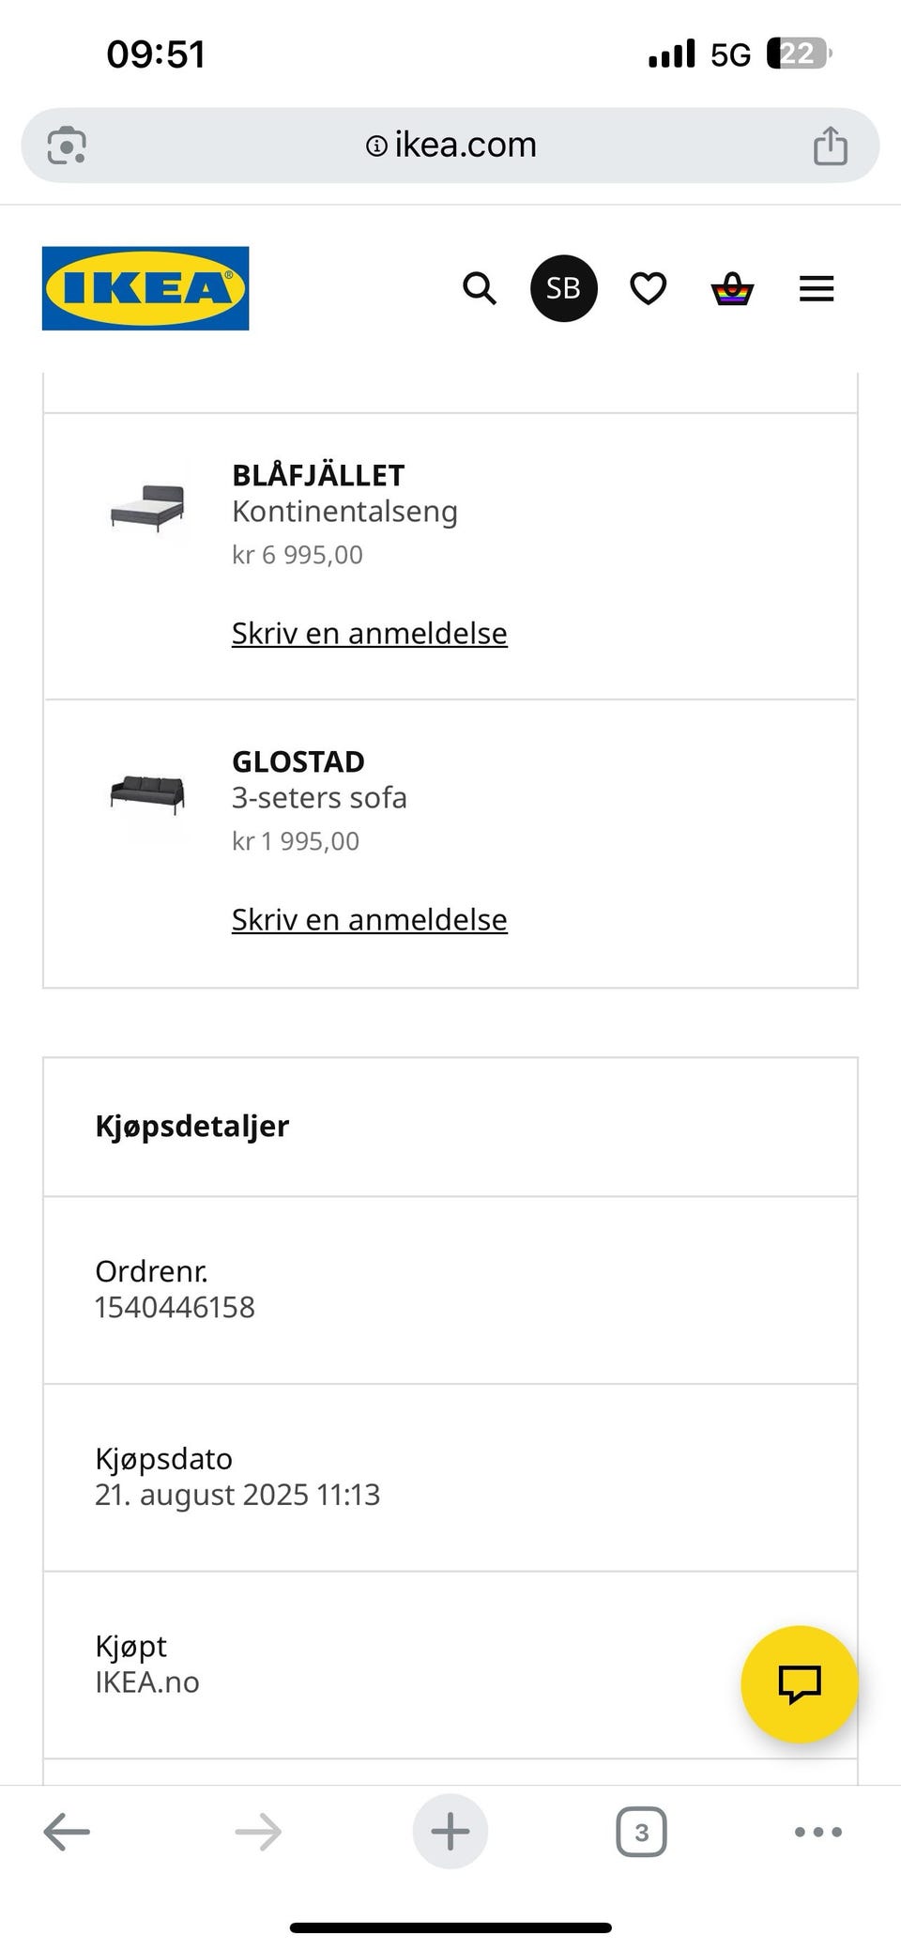Image resolution: width=901 pixels, height=1950 pixels.
Task: Open the IKEA search icon
Action: pyautogui.click(x=480, y=288)
